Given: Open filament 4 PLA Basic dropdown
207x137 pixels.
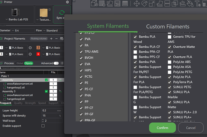Looking at the screenshot, I should click(53, 54).
